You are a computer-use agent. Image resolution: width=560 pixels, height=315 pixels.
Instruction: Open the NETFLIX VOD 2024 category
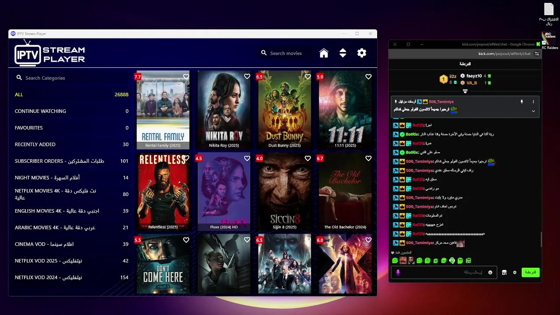[x=72, y=277]
